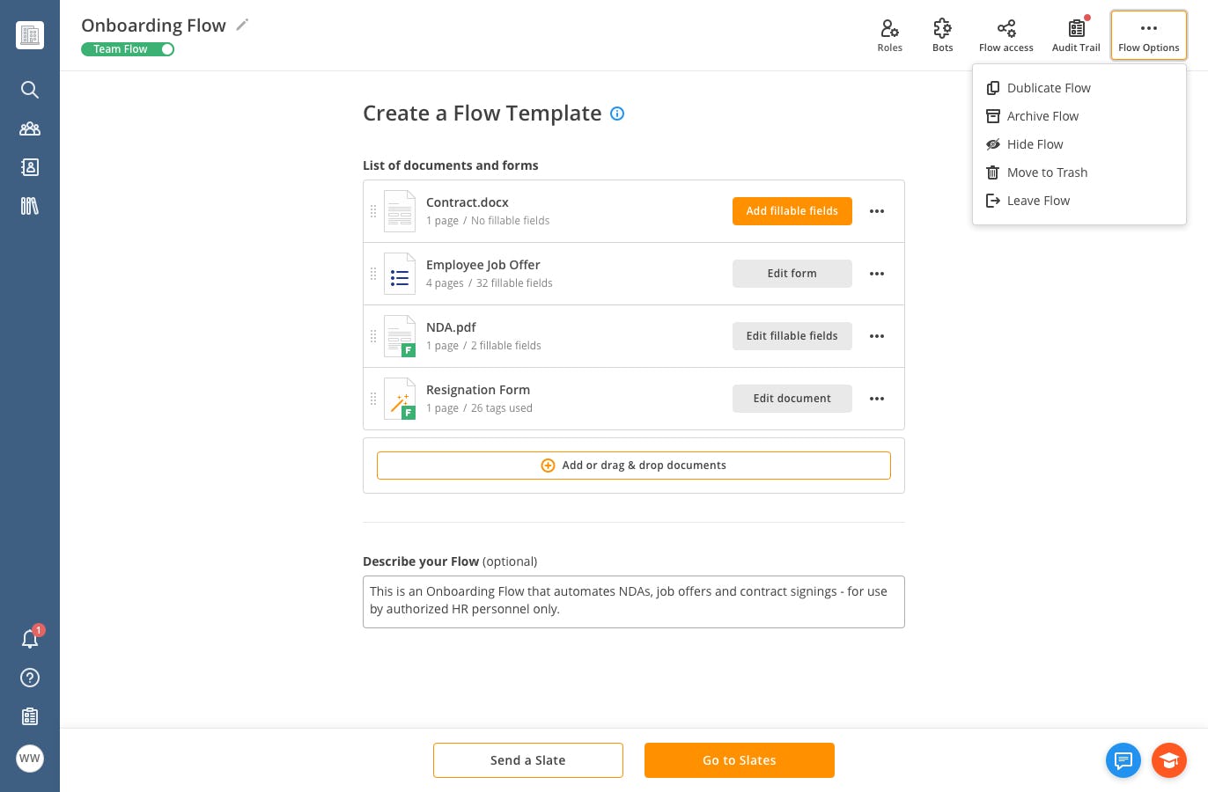Open more options for NDA.pdf
The image size is (1208, 792).
pyautogui.click(x=877, y=336)
